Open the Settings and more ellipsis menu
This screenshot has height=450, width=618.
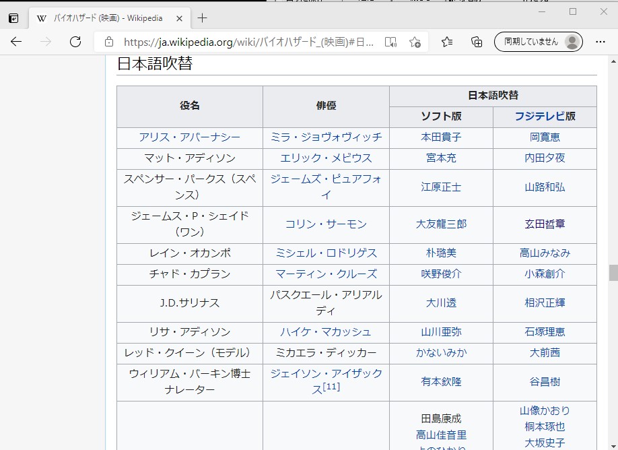600,41
